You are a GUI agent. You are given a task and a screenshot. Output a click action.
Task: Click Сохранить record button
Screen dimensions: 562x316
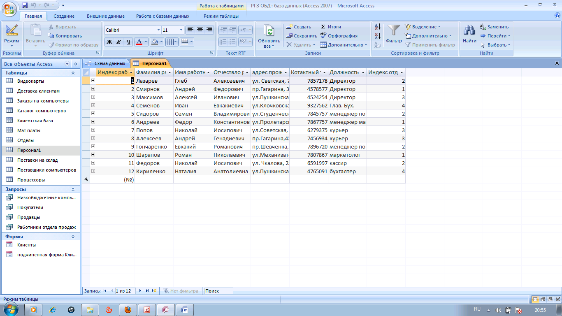302,36
